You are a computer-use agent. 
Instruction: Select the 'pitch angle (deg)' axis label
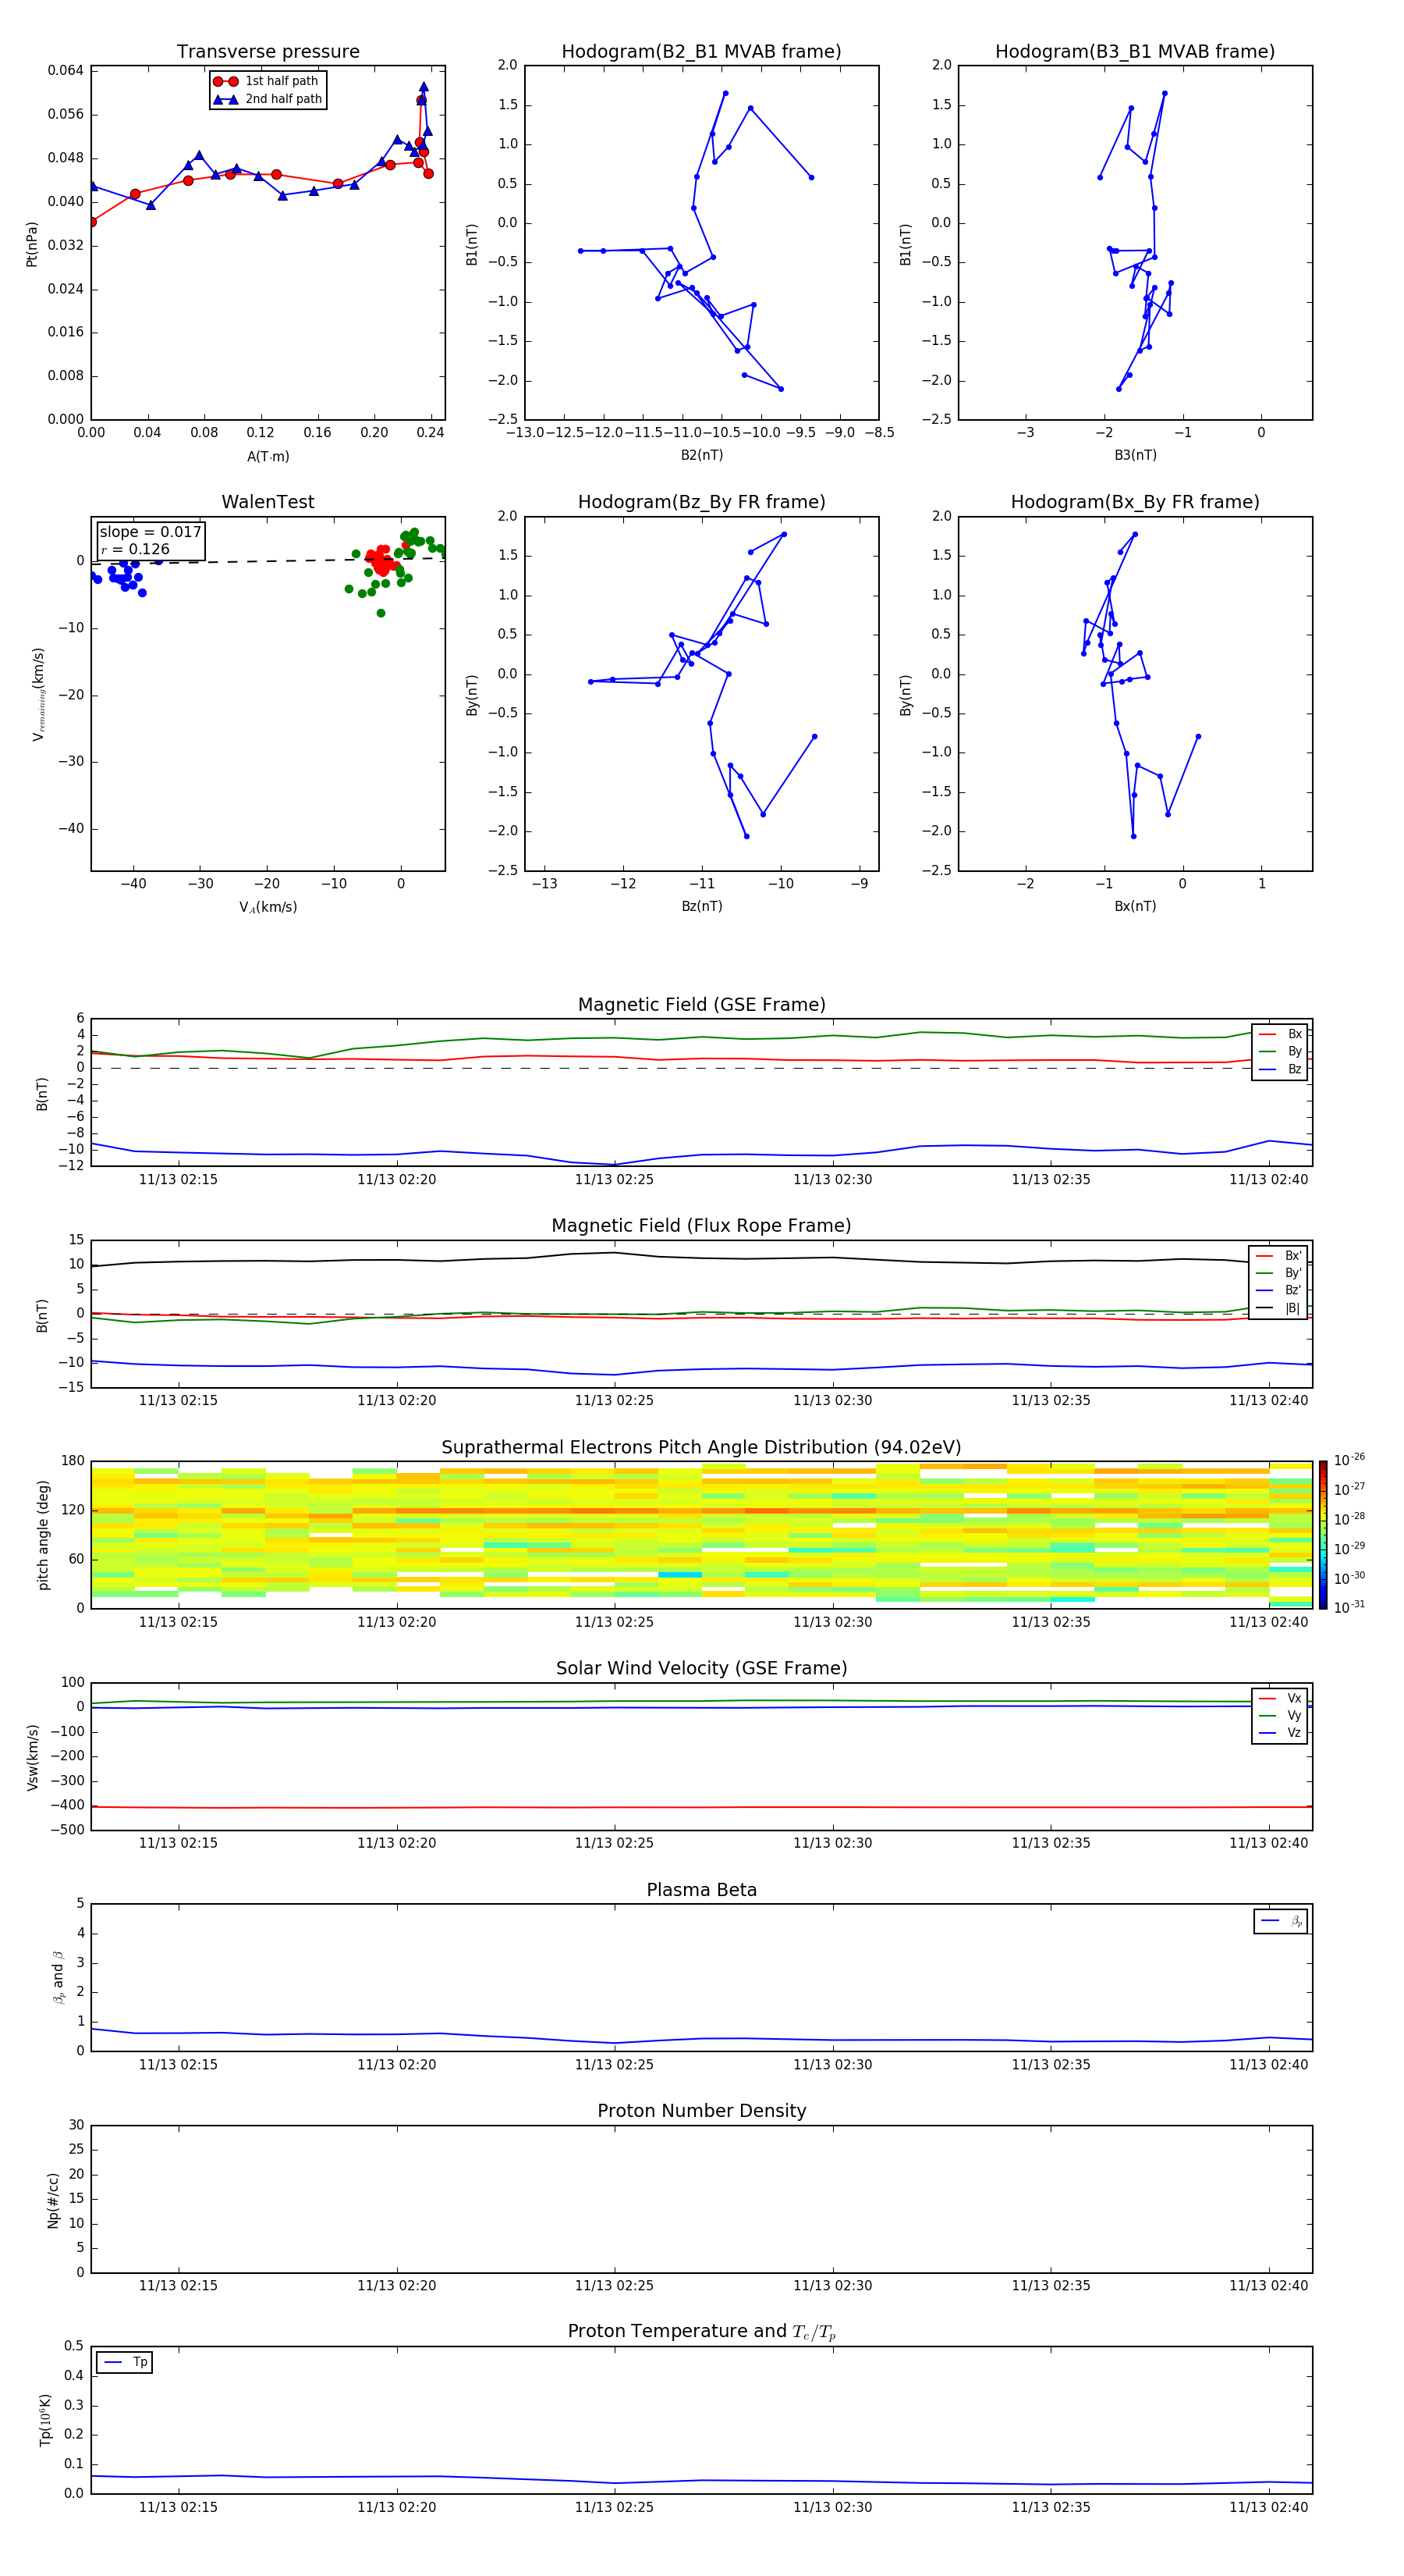[x=43, y=1535]
